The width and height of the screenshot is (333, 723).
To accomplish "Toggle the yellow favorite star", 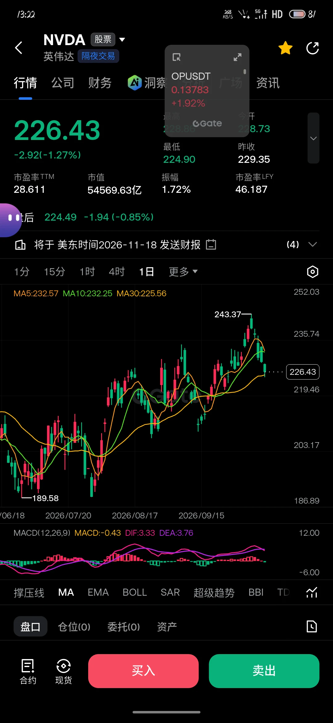I will (x=286, y=48).
